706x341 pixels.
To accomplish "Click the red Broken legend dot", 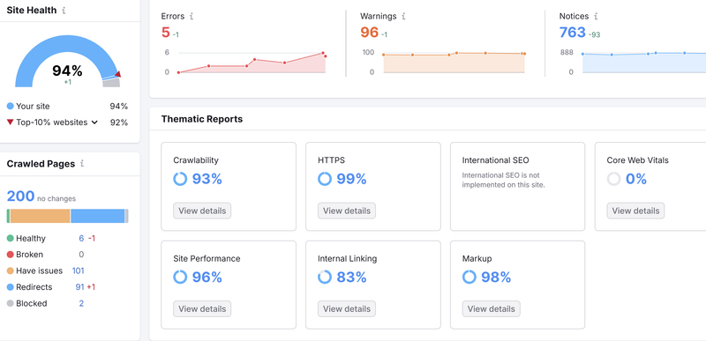I will point(11,255).
